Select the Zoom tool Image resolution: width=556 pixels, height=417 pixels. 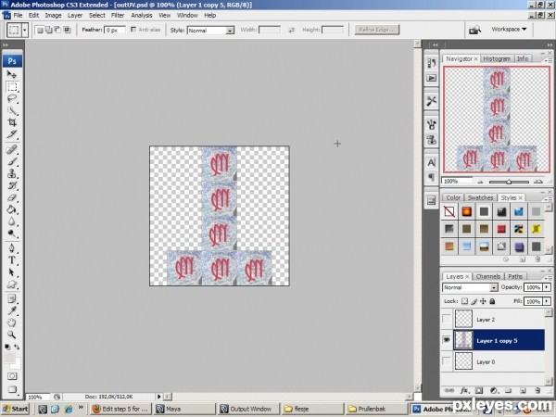[x=12, y=335]
